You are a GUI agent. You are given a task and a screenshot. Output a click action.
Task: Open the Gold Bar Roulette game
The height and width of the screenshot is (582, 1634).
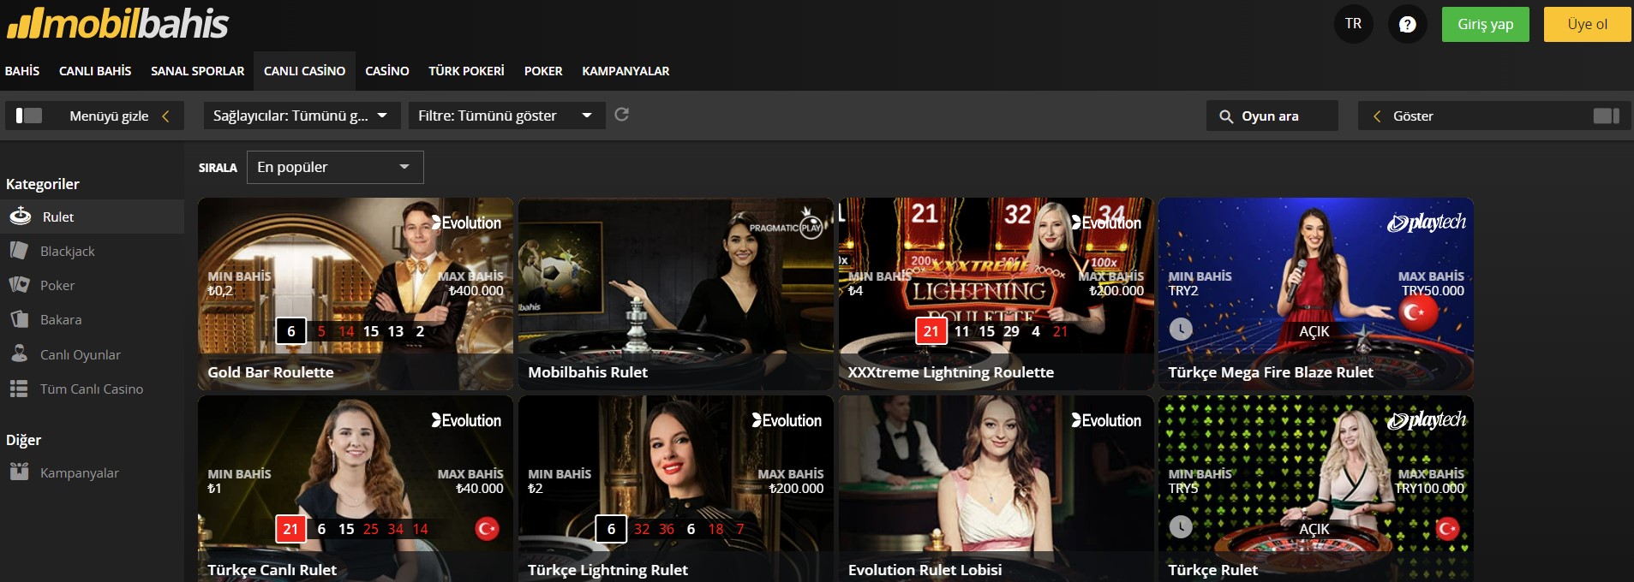[356, 294]
